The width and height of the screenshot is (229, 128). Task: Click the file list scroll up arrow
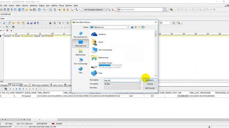pyautogui.click(x=156, y=31)
